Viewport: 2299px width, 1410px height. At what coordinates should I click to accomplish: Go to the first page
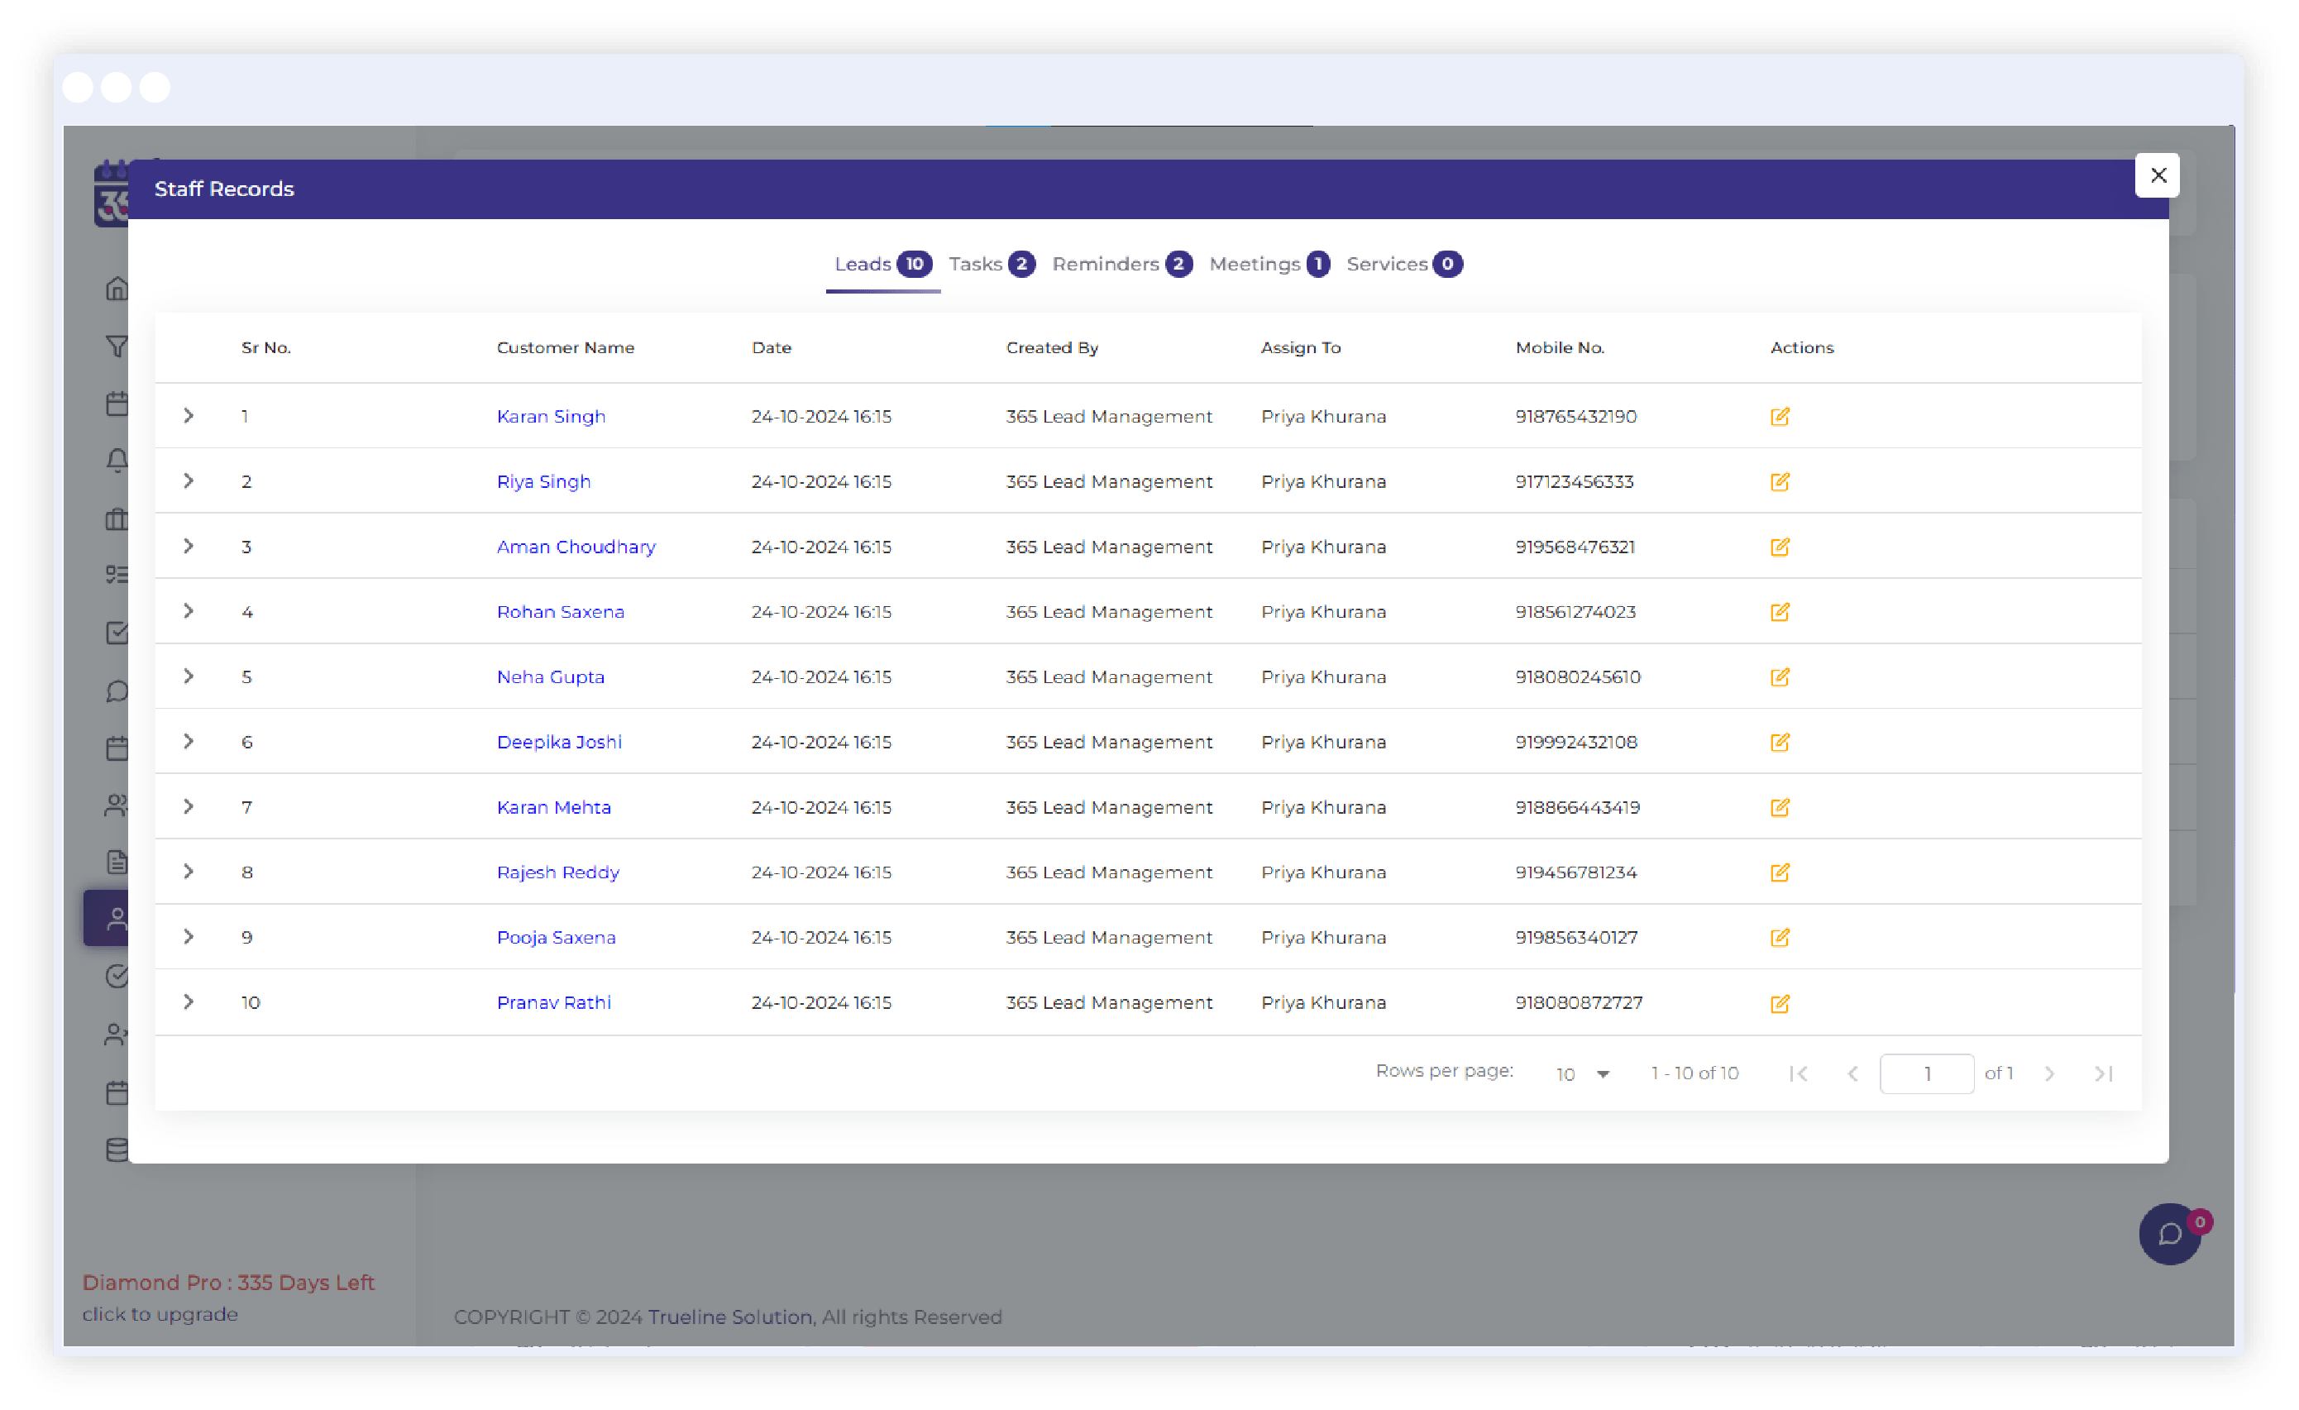(x=1799, y=1073)
